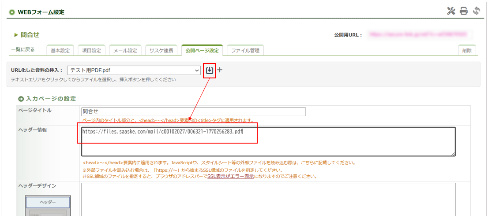Click the green circle icon beside WEBフォーム設定
This screenshot has height=218, width=488.
(12, 12)
